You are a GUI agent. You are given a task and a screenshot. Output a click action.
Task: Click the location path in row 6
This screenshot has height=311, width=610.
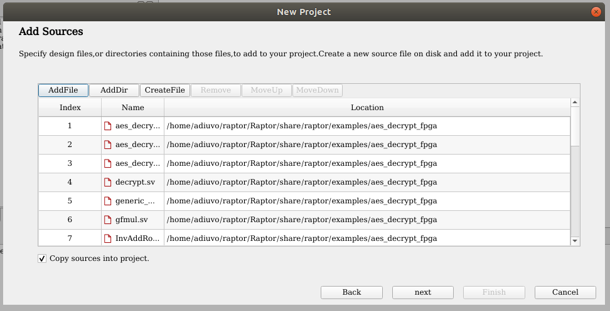pyautogui.click(x=302, y=220)
